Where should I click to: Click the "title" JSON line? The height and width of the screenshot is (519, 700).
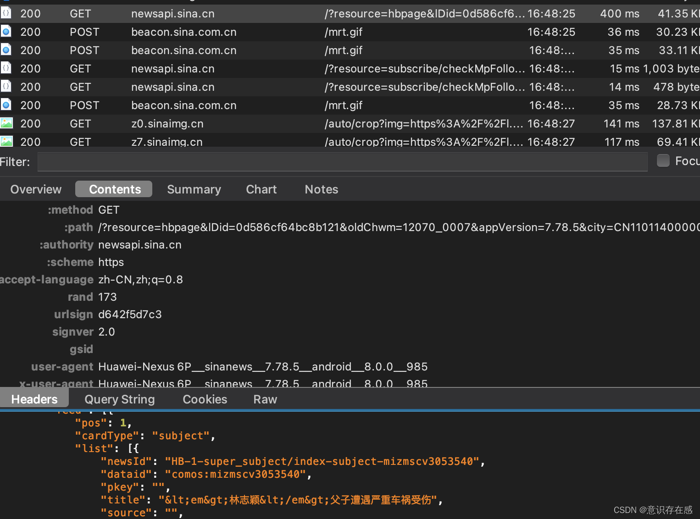pos(272,500)
